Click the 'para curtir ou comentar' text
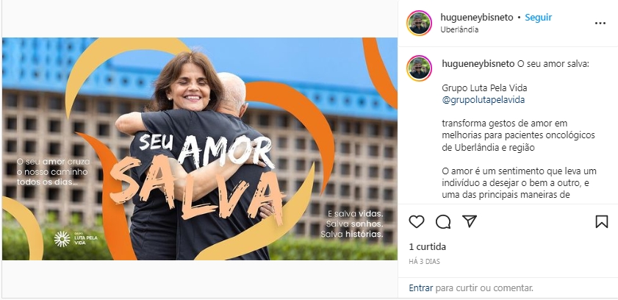Image resolution: width=618 pixels, height=300 pixels. [484, 288]
